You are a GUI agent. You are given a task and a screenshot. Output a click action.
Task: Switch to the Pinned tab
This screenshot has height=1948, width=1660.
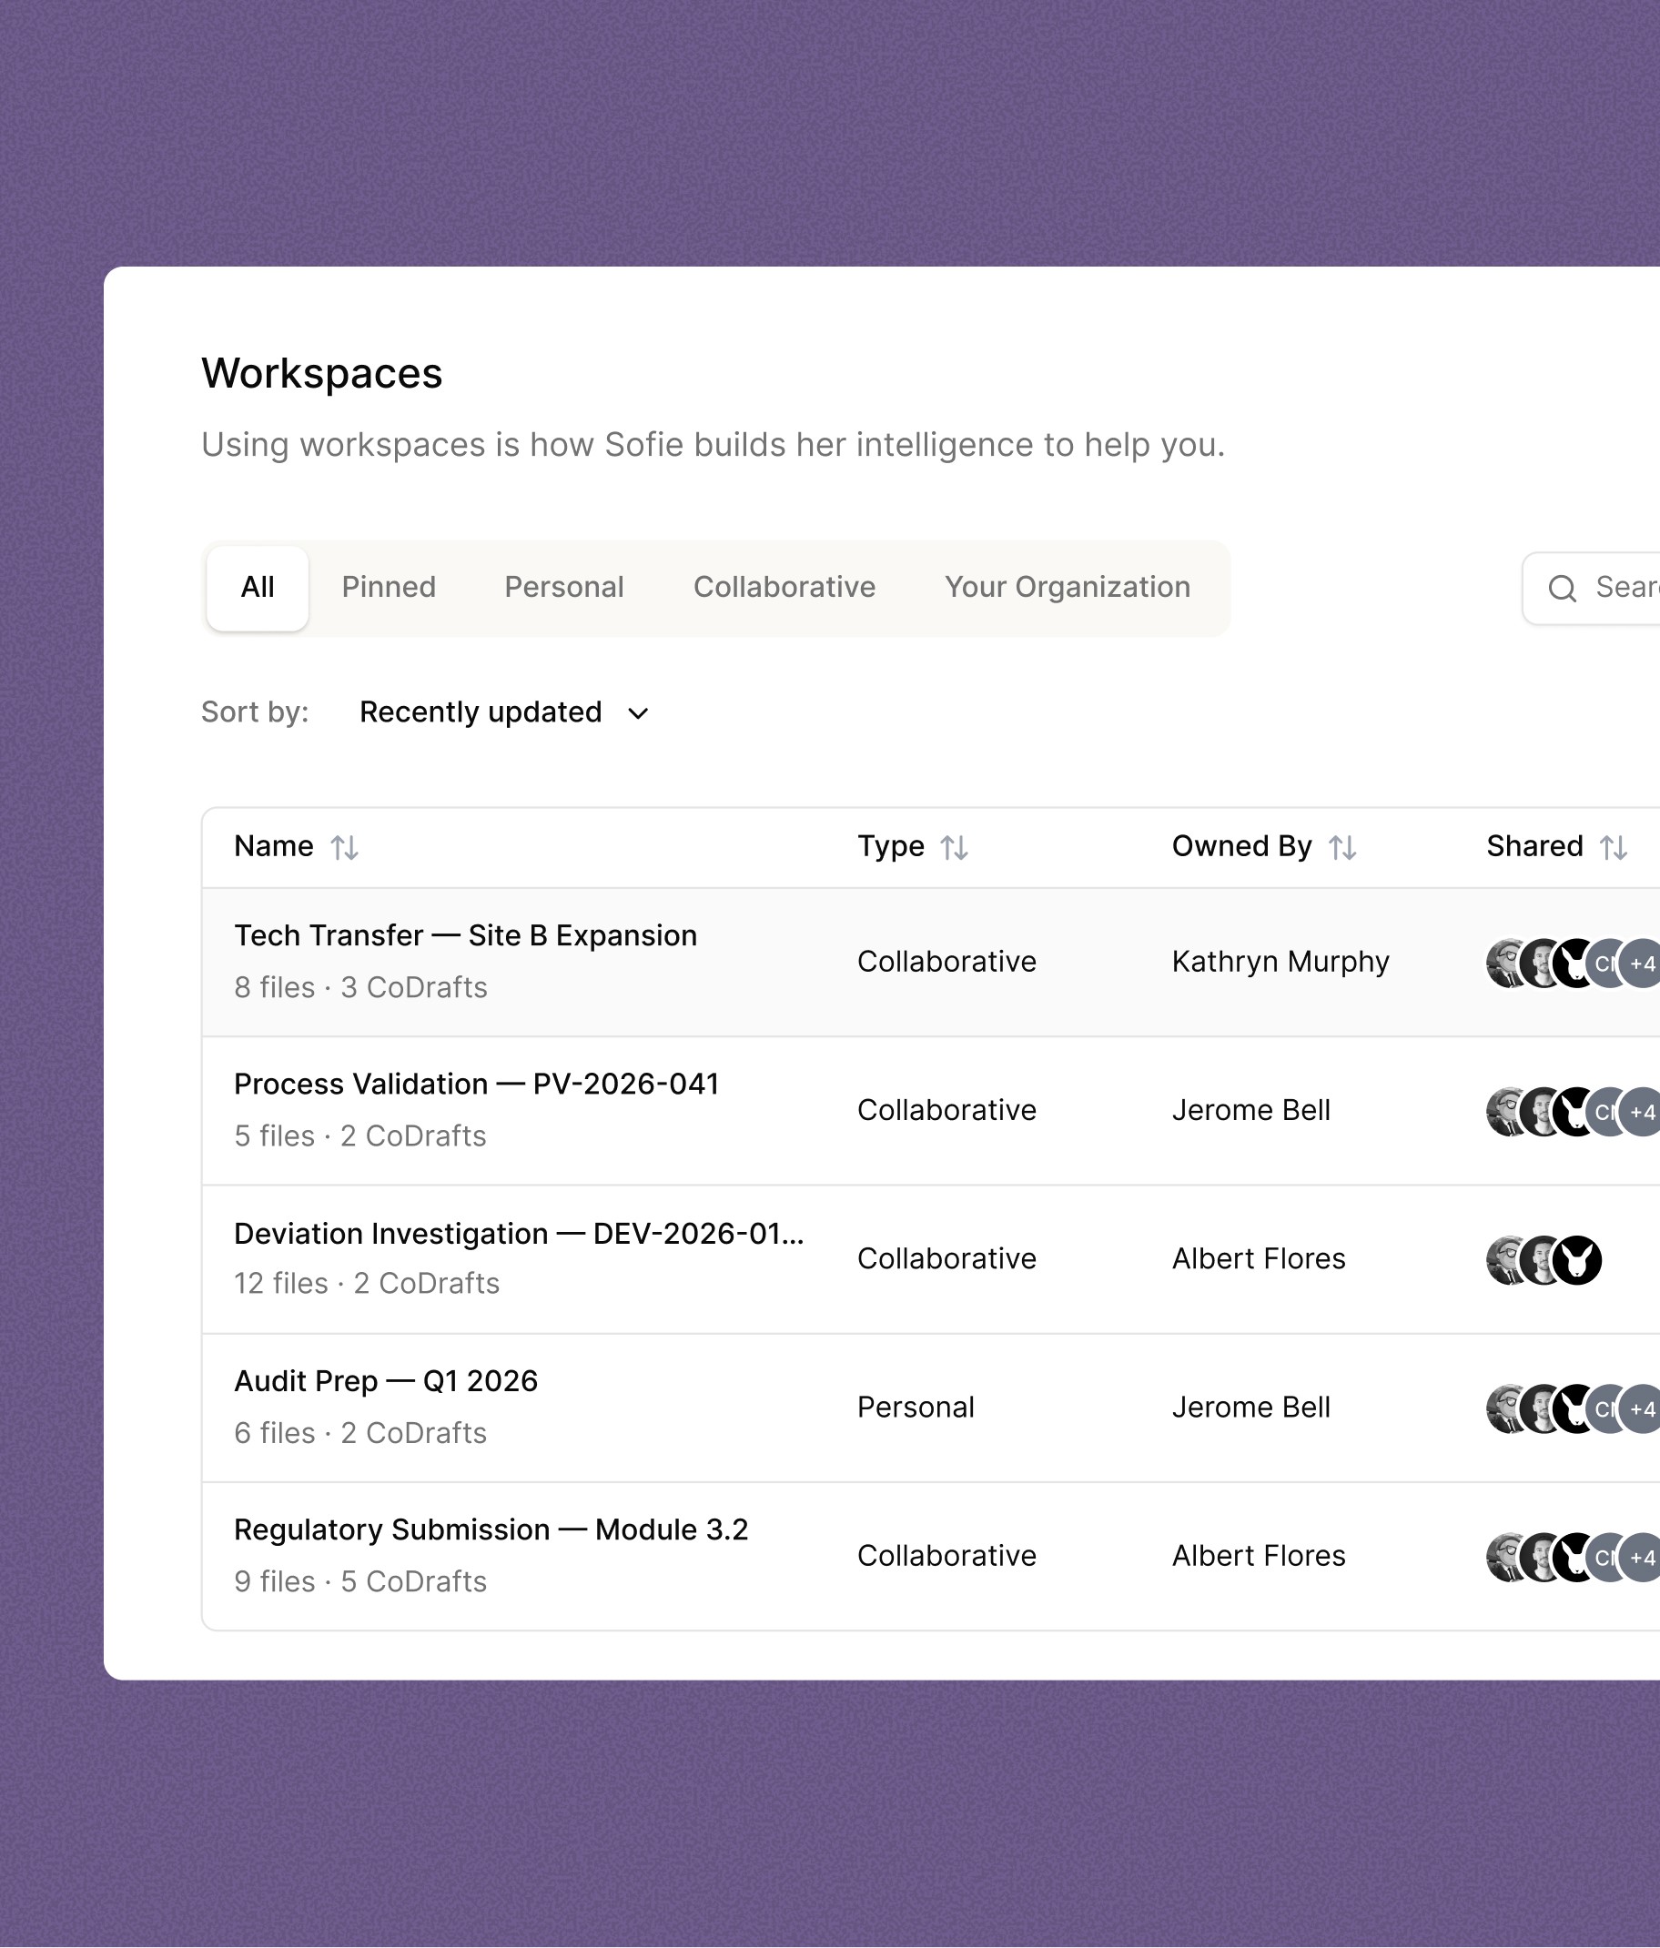389,588
